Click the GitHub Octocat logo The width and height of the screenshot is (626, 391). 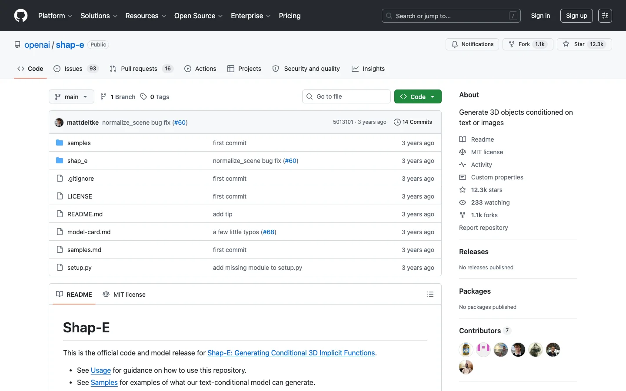[21, 16]
